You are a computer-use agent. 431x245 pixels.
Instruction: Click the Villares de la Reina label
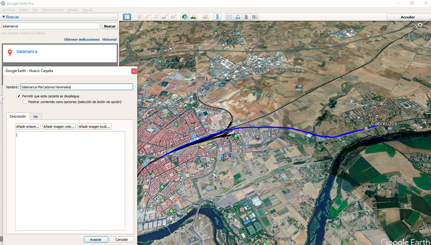click(246, 36)
